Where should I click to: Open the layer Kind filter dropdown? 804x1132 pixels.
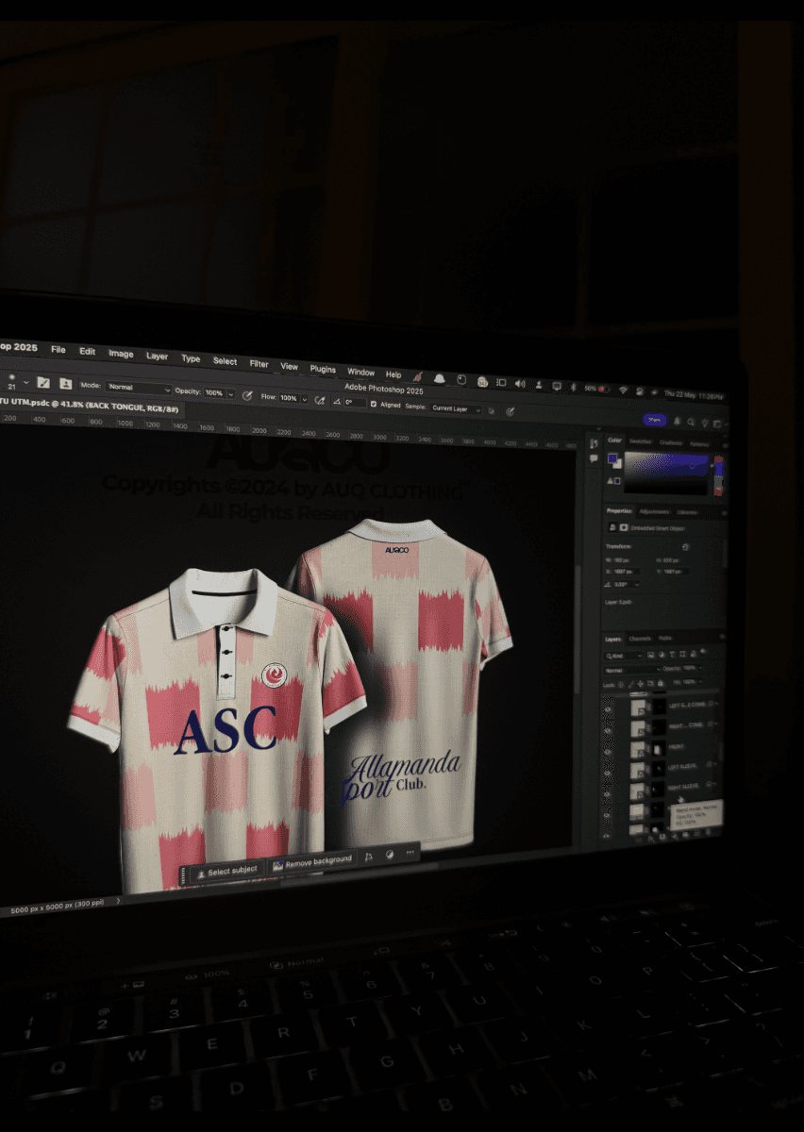tap(624, 657)
